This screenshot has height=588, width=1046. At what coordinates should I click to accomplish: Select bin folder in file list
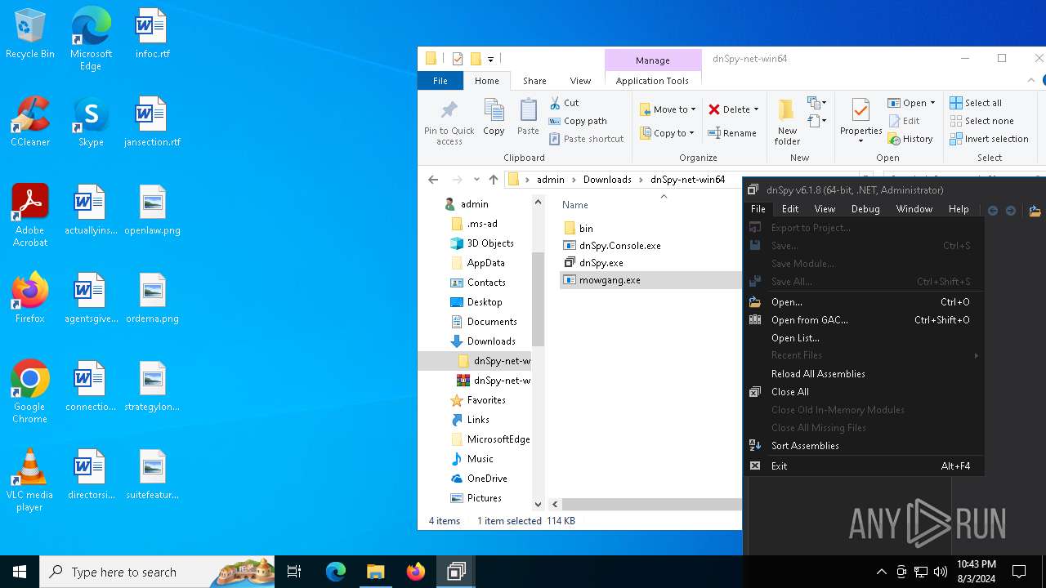[x=586, y=229]
